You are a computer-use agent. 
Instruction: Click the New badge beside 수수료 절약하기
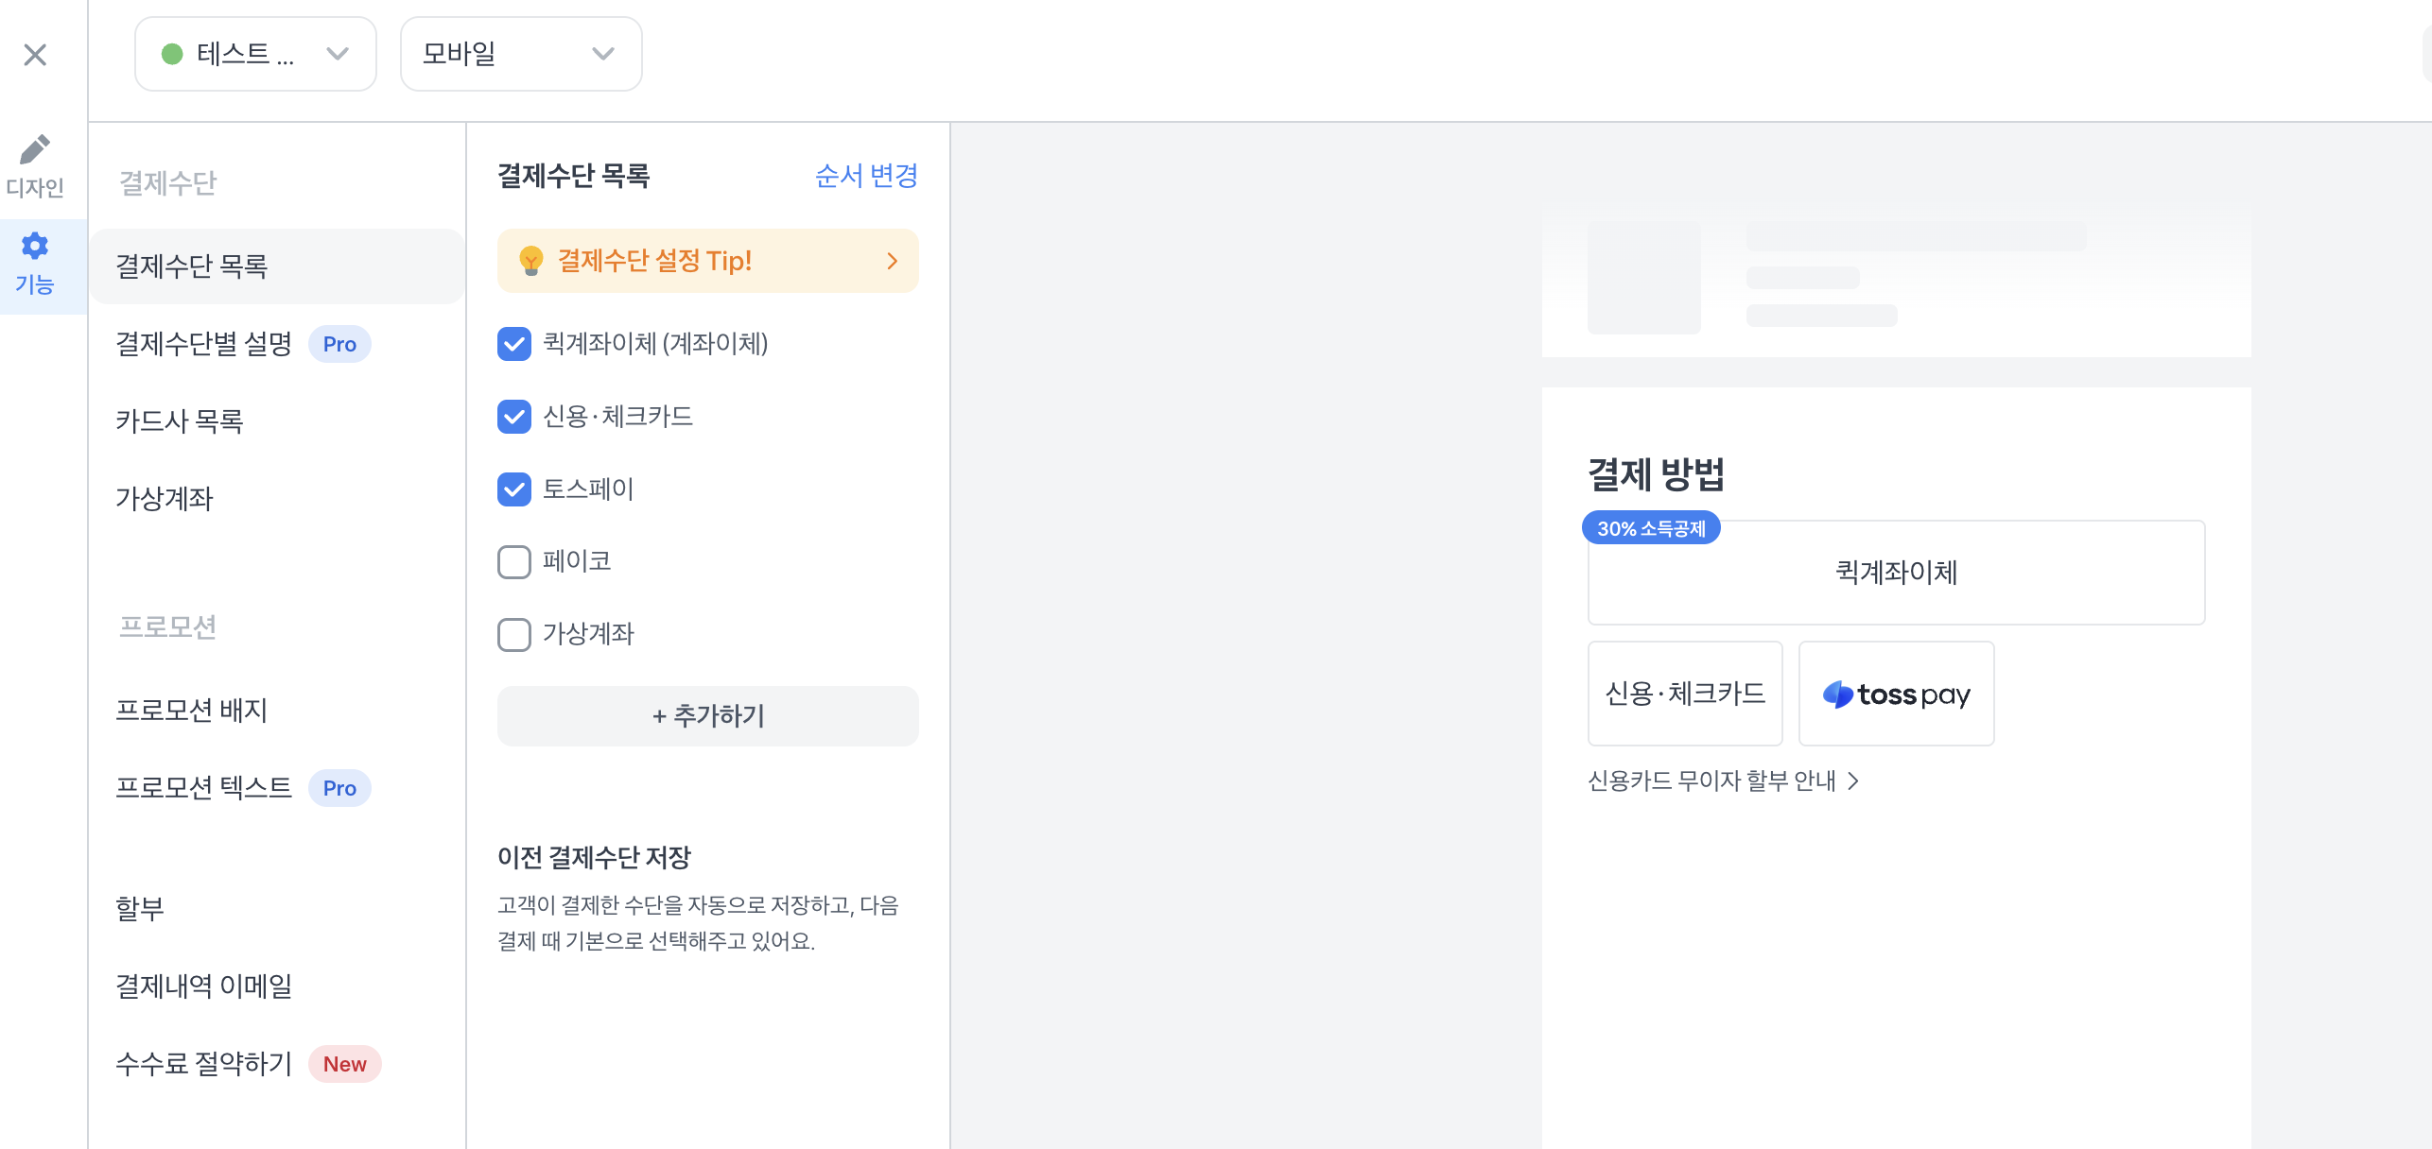[x=344, y=1064]
